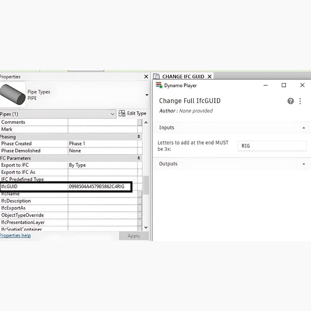311x311 pixels.
Task: Collapse the IFC Parameters group
Action: tap(139, 158)
